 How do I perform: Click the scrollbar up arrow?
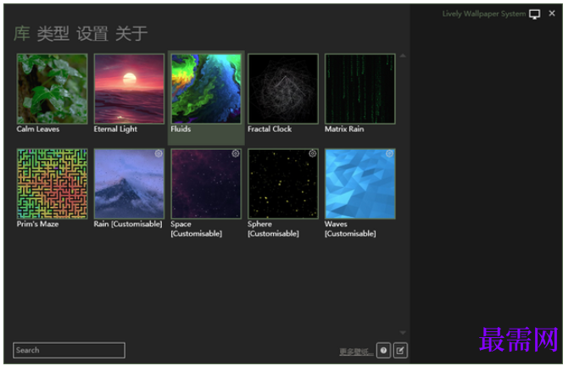coord(403,56)
